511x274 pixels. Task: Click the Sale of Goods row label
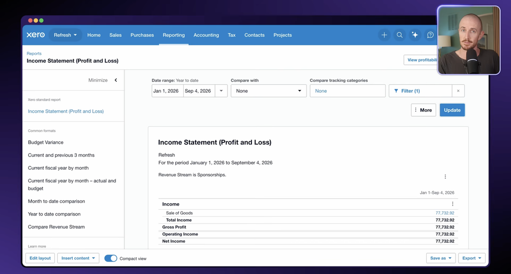pos(179,213)
